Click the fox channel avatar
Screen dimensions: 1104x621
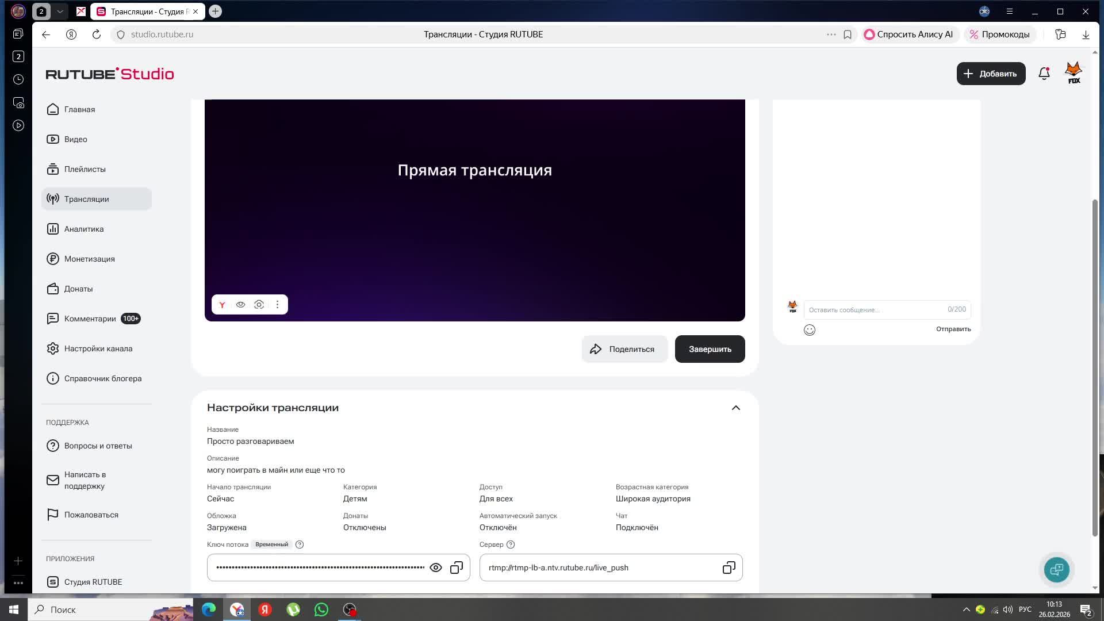[x=1074, y=73]
